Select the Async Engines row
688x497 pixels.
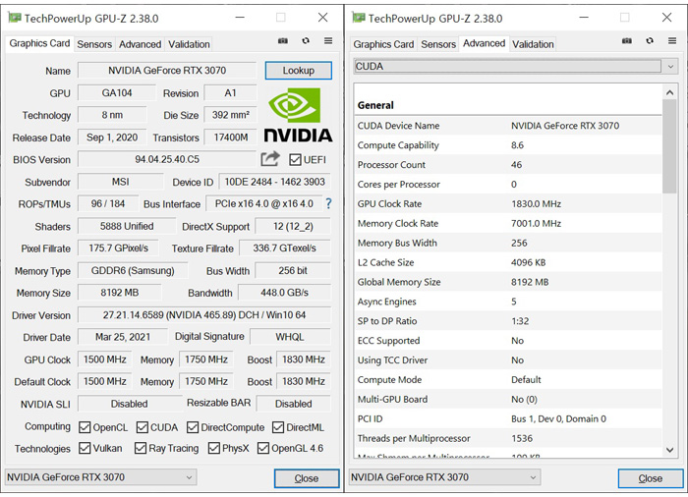508,302
